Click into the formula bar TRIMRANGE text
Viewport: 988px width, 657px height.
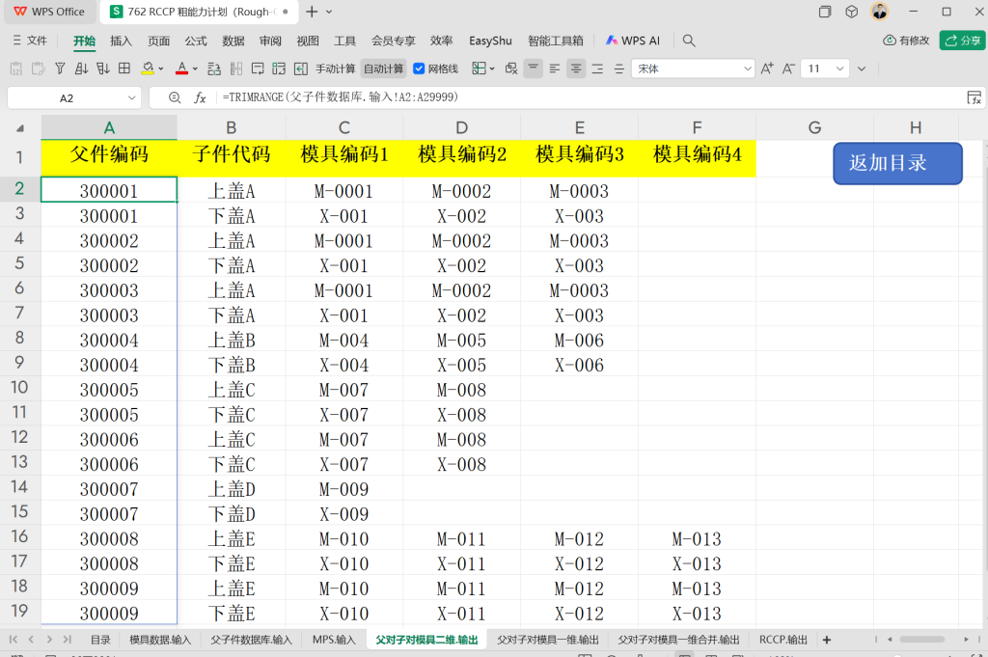(341, 97)
